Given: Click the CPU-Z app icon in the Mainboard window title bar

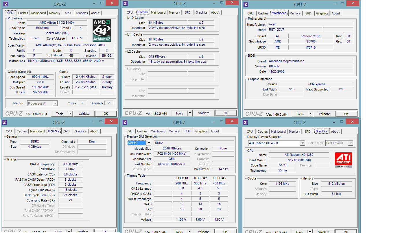Looking at the screenshot, I should tap(246, 4).
